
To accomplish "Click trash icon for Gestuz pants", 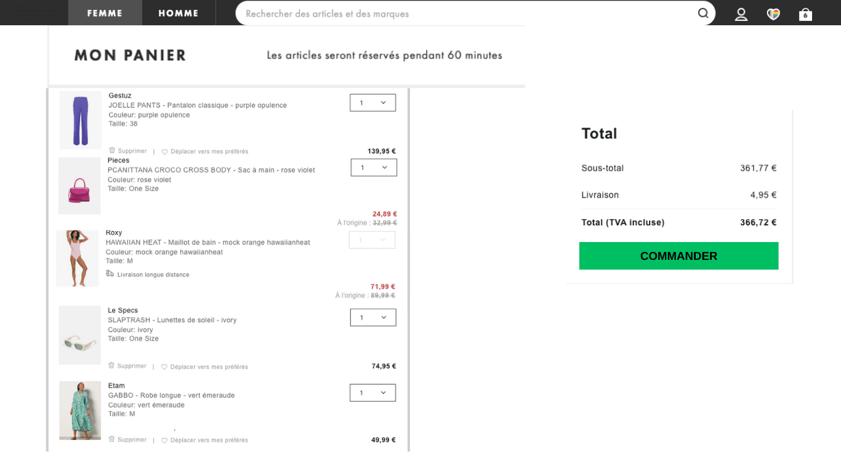I will pyautogui.click(x=112, y=150).
